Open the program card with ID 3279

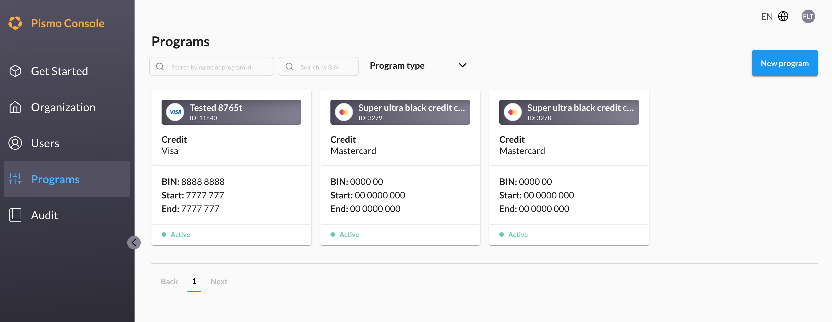point(400,112)
